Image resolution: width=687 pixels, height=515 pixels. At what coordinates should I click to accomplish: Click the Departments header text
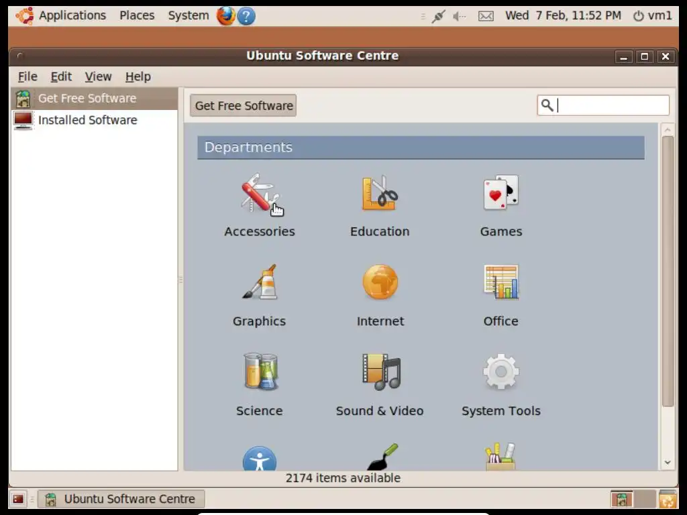click(x=248, y=148)
